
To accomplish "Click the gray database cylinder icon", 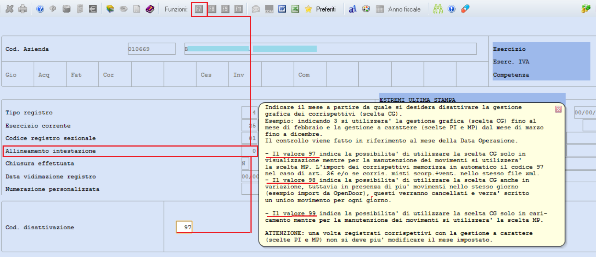I will click(x=66, y=9).
